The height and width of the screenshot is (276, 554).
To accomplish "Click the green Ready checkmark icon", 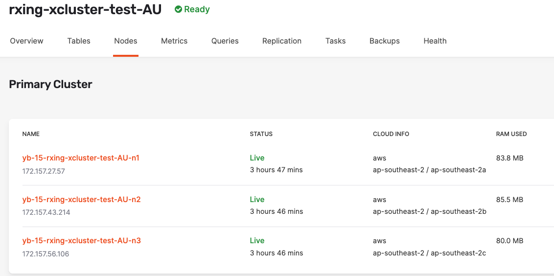I will (x=178, y=9).
